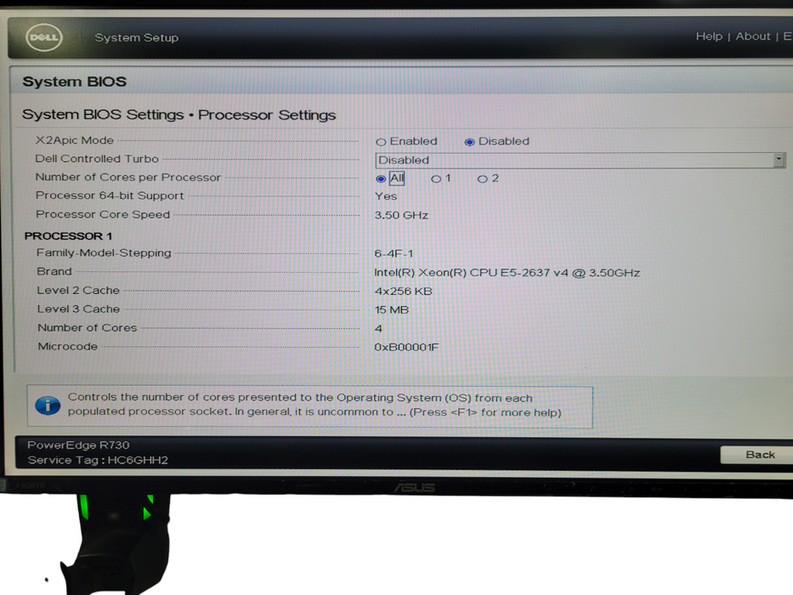Click the Number of Cores value 4
This screenshot has width=793, height=595.
point(378,329)
